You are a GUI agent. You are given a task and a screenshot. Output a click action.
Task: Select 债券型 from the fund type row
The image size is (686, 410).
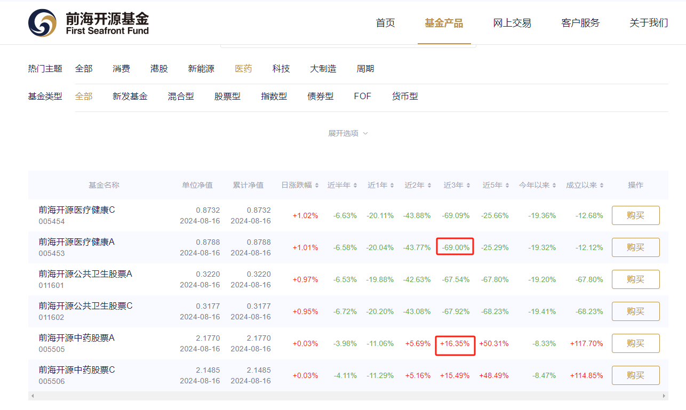coord(321,96)
